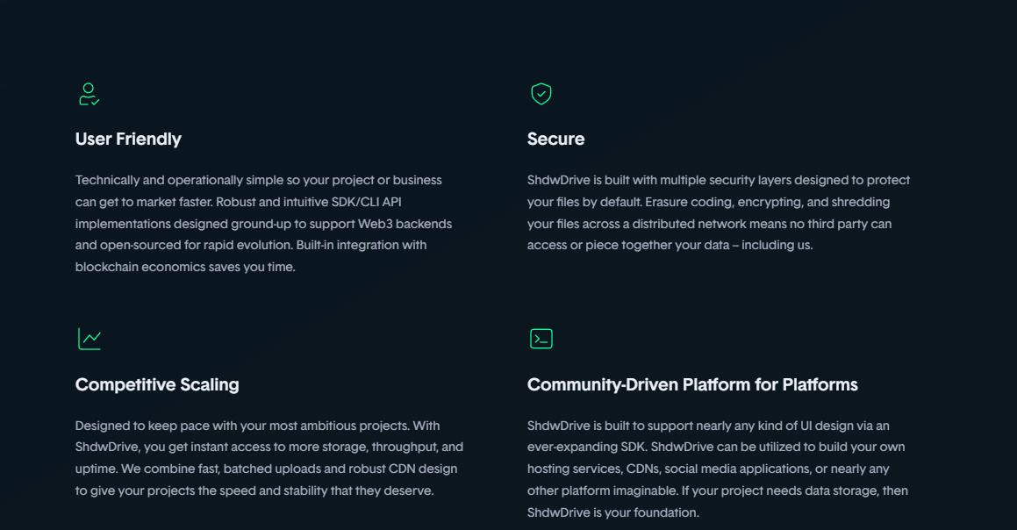The image size is (1017, 530).
Task: Click the line chart icon above Competitive Scaling
Action: [90, 339]
